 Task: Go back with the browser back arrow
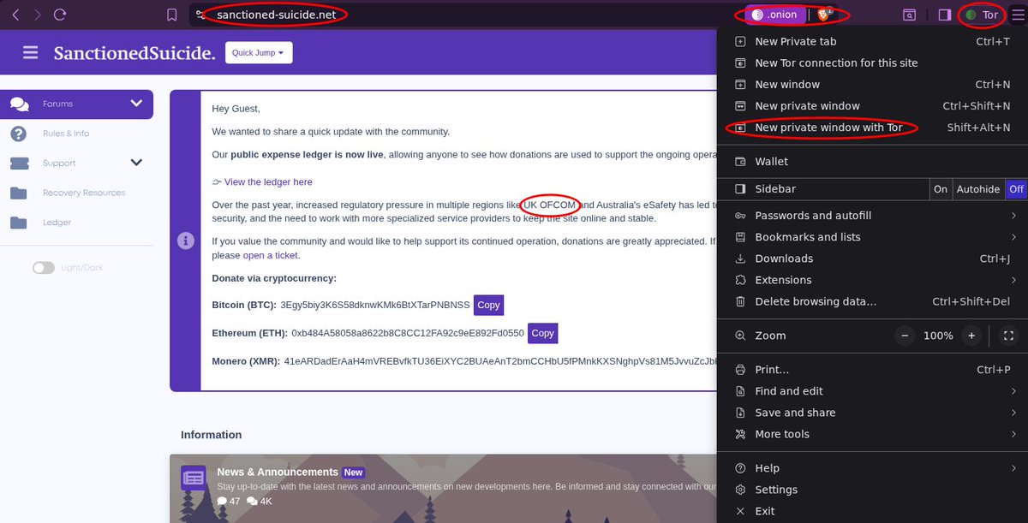point(15,15)
